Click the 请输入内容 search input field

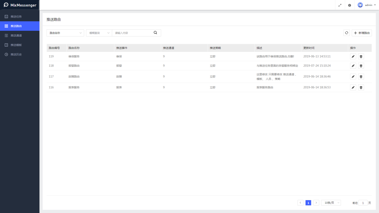(132, 33)
